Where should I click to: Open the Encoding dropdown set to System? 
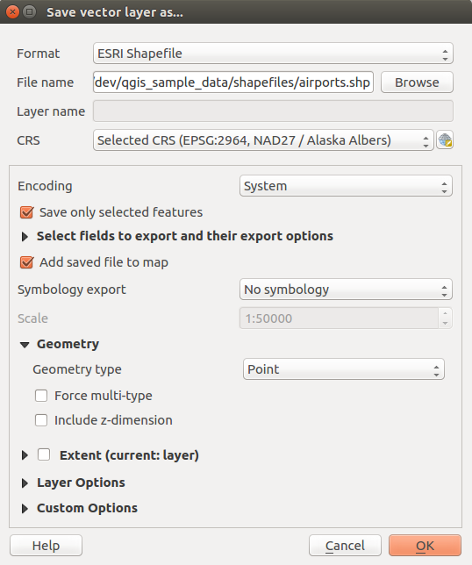pos(346,186)
